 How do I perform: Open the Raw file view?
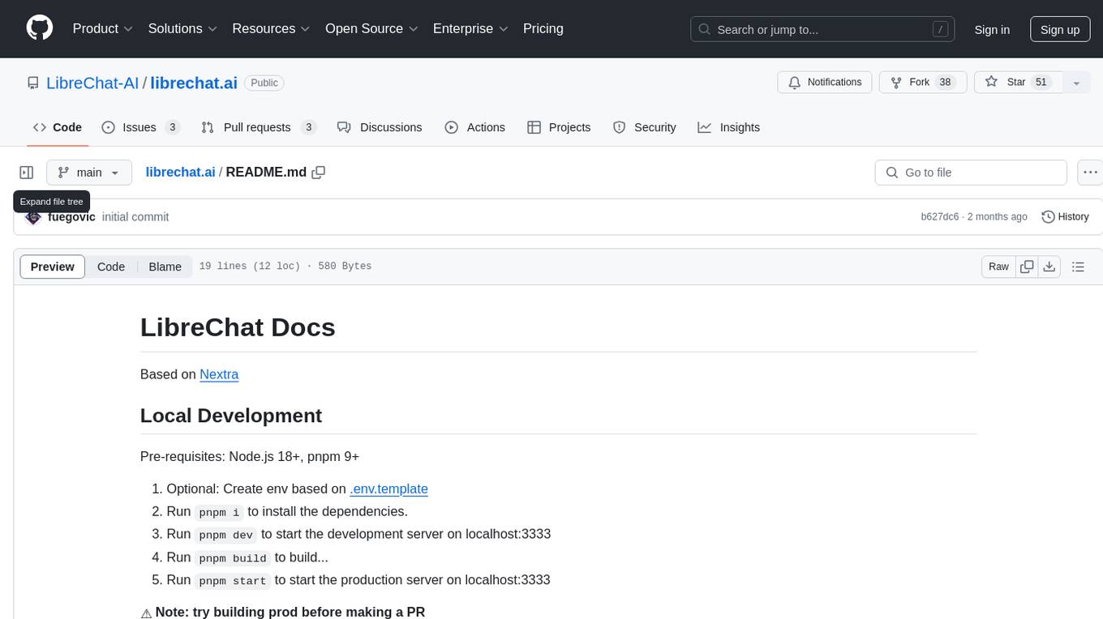(998, 267)
